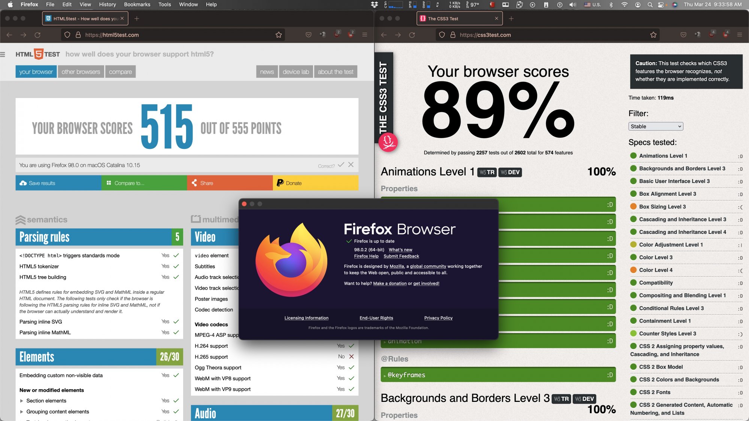The image size is (749, 421).
Task: Open the Stable filter dropdown
Action: [655, 126]
